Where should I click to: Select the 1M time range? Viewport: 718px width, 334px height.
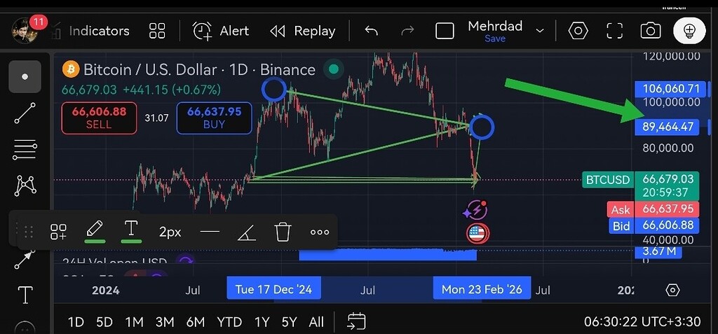(x=134, y=322)
